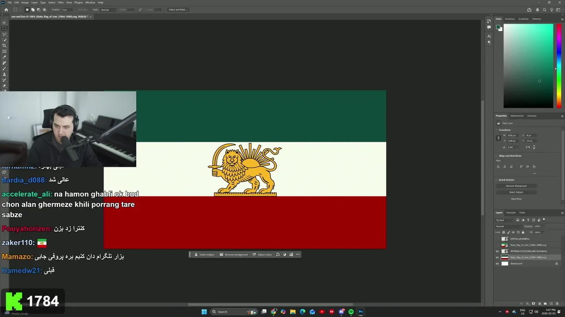Hide the df0786ab layer eye
Image resolution: width=565 pixels, height=317 pixels.
coord(497,251)
